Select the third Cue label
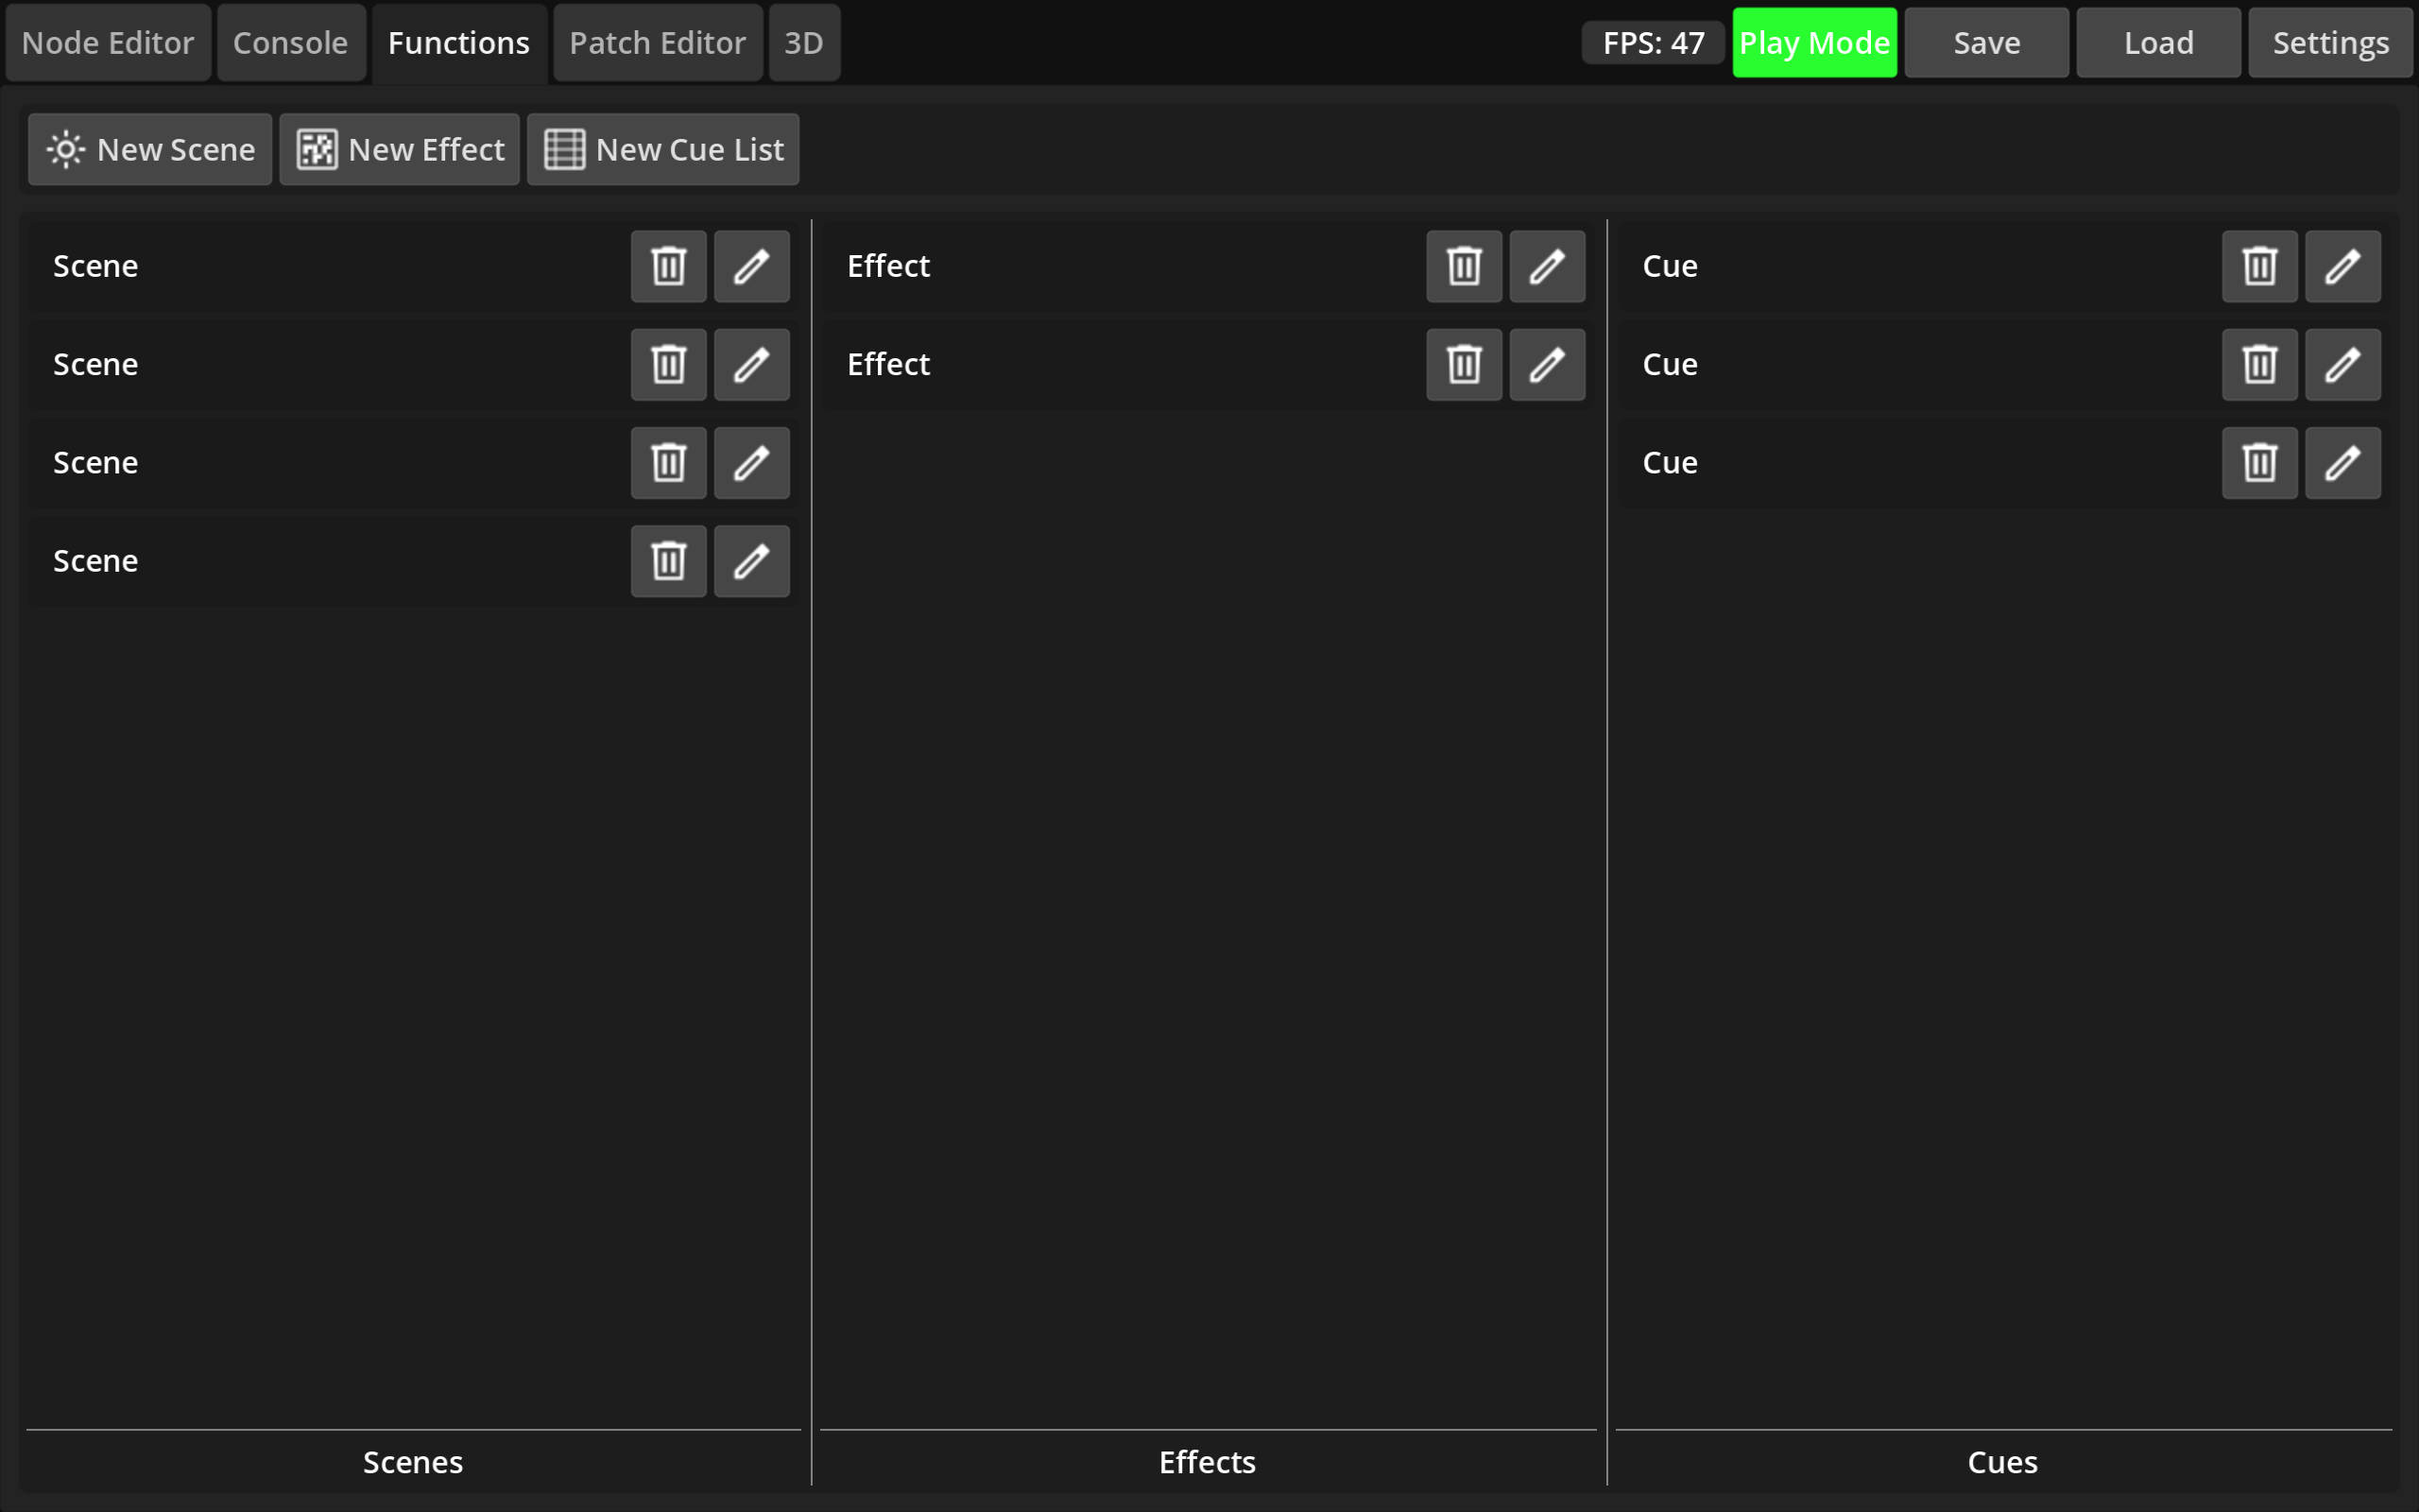The width and height of the screenshot is (2419, 1512). (1671, 463)
